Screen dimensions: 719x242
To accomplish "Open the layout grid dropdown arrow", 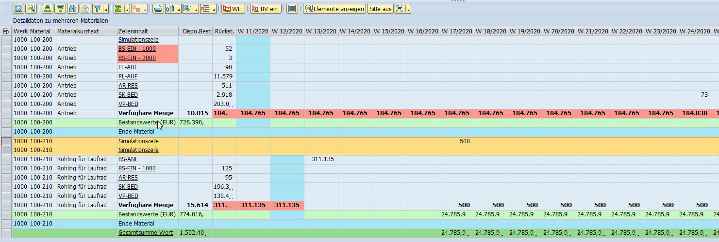I will pos(214,9).
